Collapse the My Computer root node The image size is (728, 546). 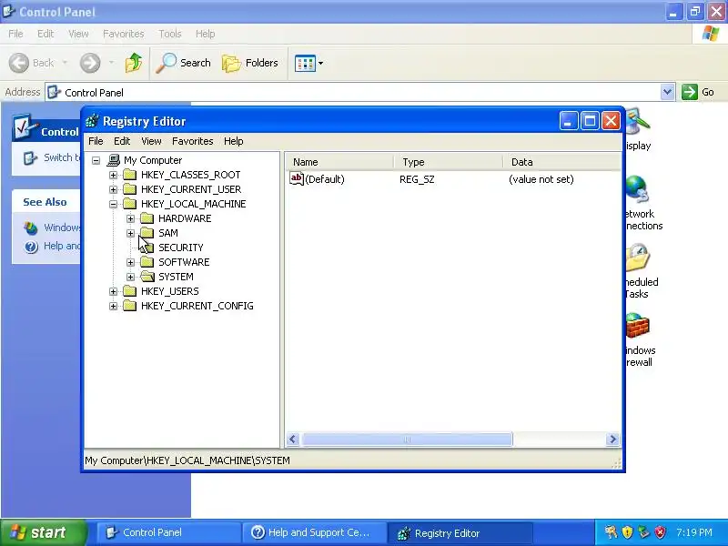(96, 161)
